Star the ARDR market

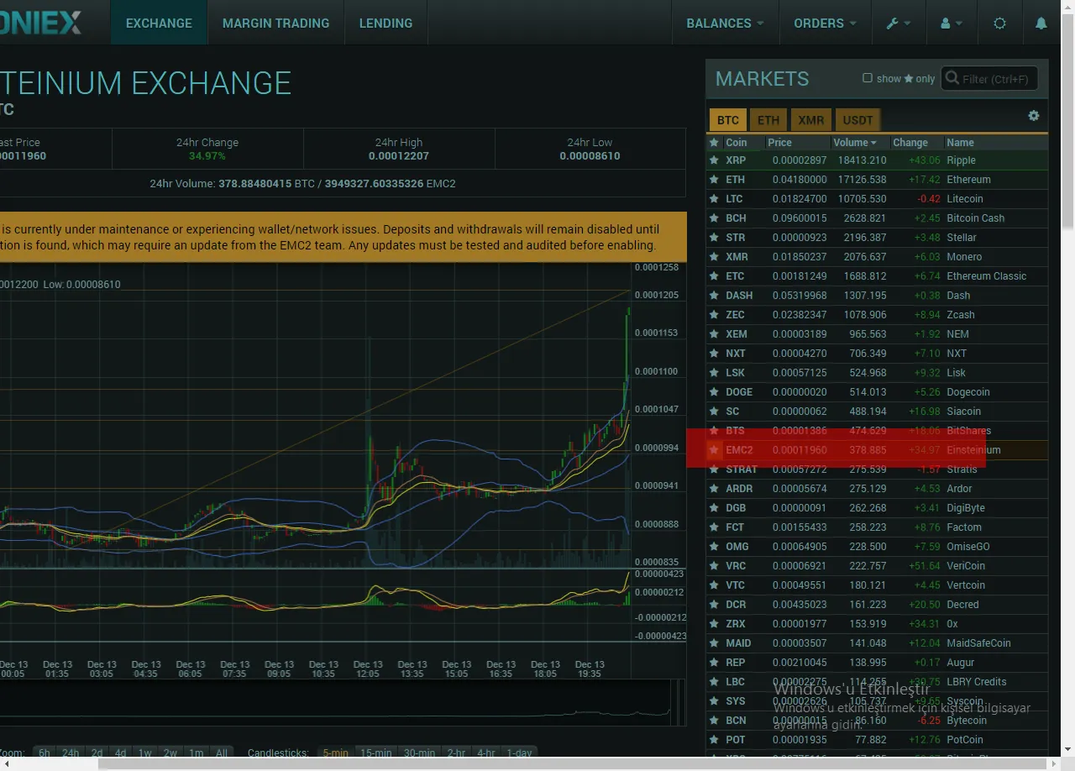click(x=714, y=489)
